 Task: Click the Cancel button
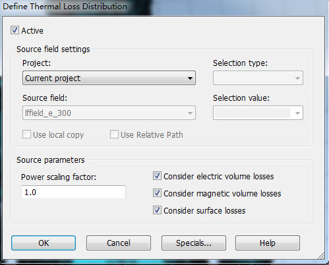119,243
